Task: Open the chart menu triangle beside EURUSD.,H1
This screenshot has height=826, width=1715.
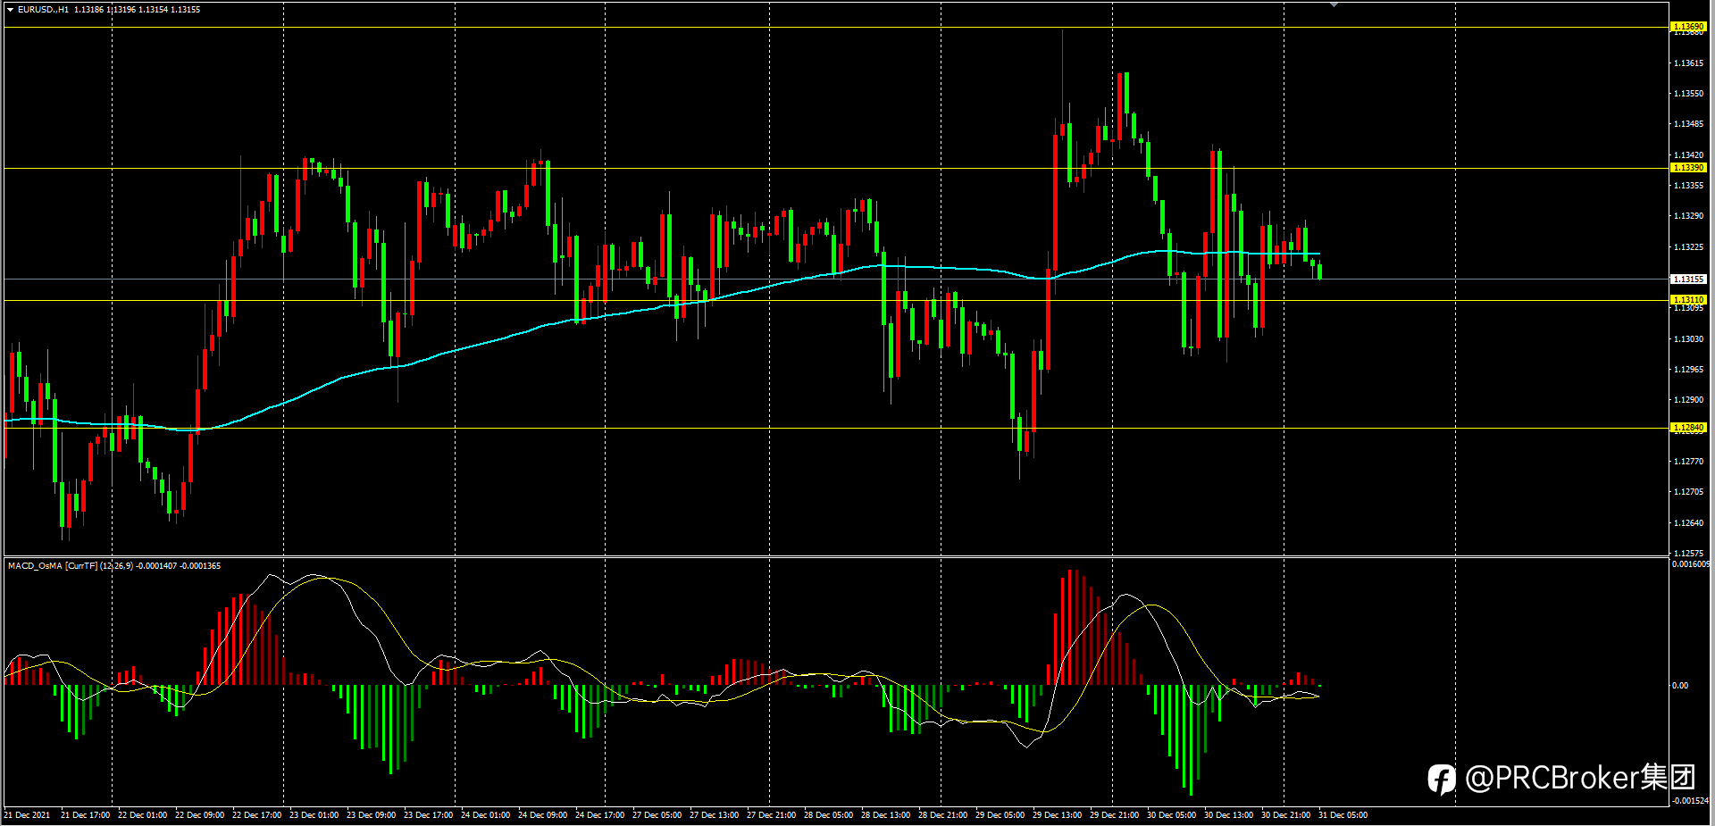Action: coord(10,10)
